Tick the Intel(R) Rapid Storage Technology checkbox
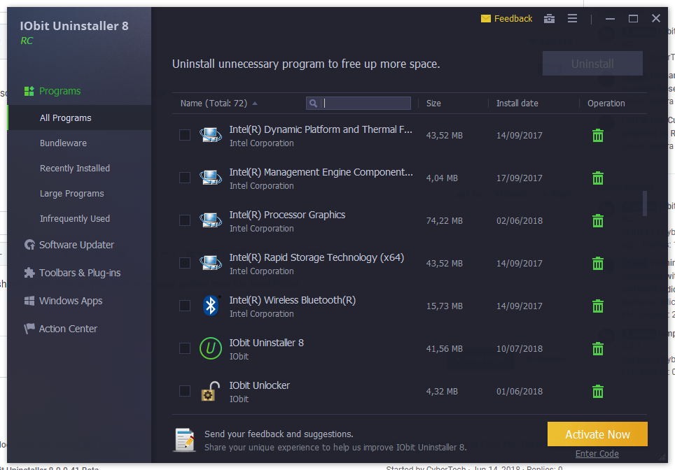Viewport: 675px width, 470px height. tap(185, 263)
